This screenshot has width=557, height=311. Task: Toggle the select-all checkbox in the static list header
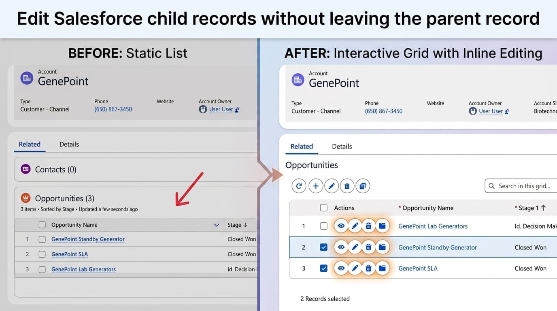[42, 225]
